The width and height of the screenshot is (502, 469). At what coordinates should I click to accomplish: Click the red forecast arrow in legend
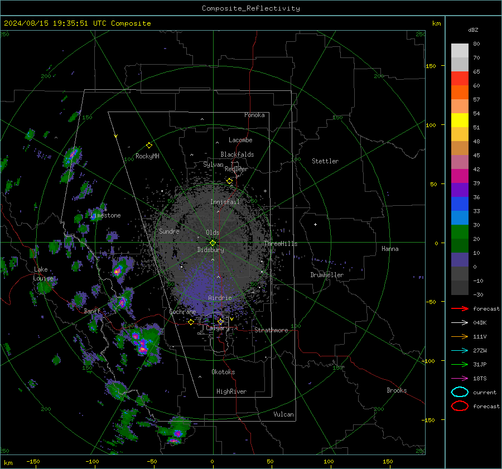tap(460, 308)
